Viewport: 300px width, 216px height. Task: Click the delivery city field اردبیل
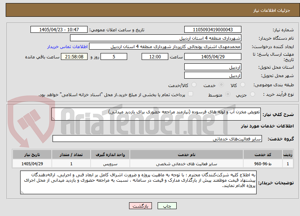(213, 76)
